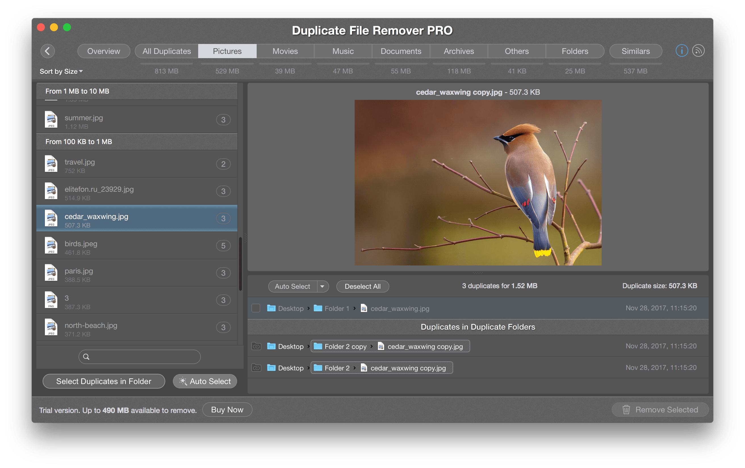
Task: Click the Folder 1 folder icon
Action: click(x=318, y=308)
